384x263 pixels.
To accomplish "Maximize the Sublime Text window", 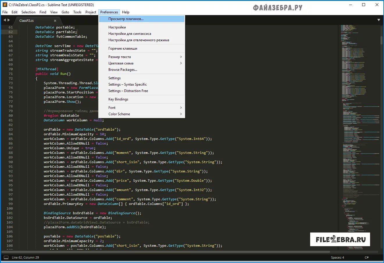I will point(364,5).
